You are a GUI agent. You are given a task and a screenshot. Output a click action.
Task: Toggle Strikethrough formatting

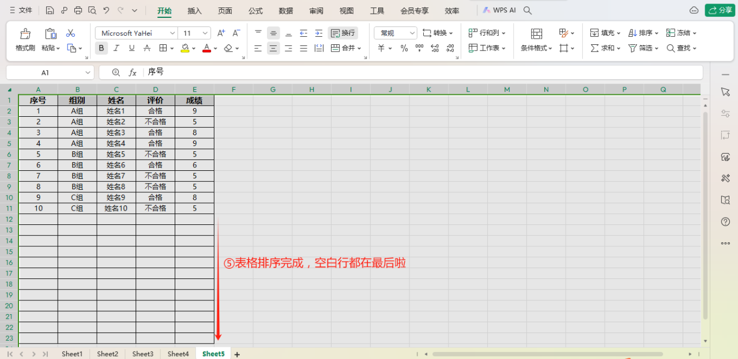[x=147, y=48]
